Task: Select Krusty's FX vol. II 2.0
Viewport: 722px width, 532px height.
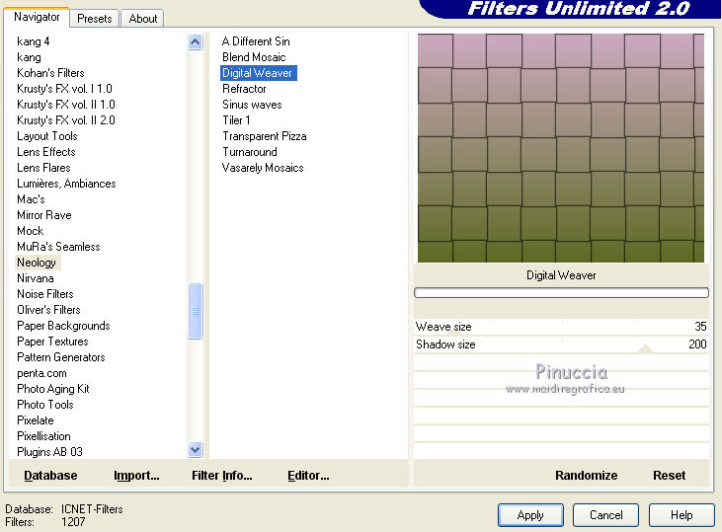Action: [66, 120]
